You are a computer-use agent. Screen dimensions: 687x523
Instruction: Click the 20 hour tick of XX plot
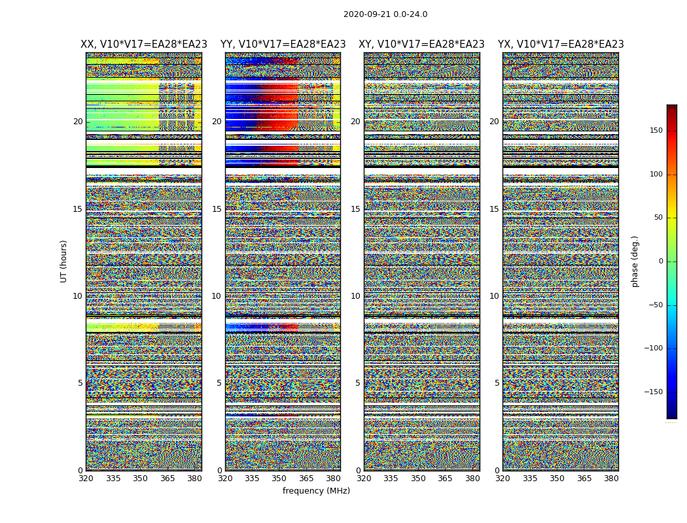coord(78,122)
